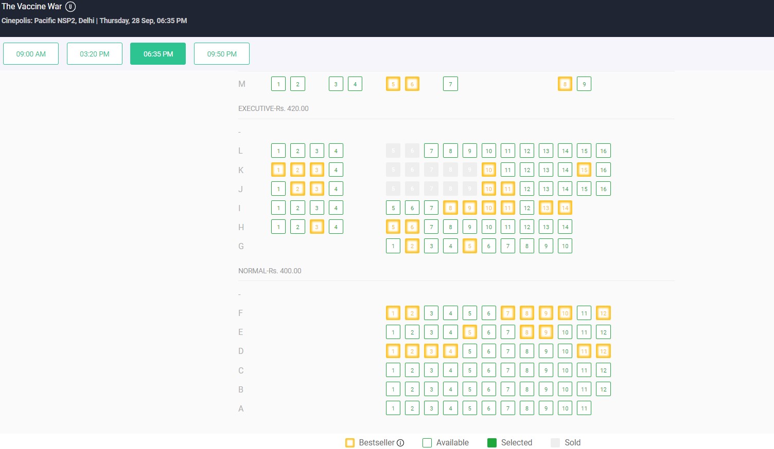Select bestseller seat 12 in row F
This screenshot has width=774, height=449.
point(603,313)
